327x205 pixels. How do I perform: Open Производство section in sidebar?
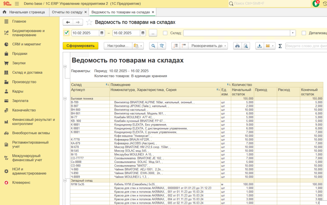pyautogui.click(x=24, y=82)
